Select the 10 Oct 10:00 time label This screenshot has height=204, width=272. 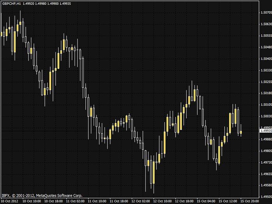coord(32,201)
